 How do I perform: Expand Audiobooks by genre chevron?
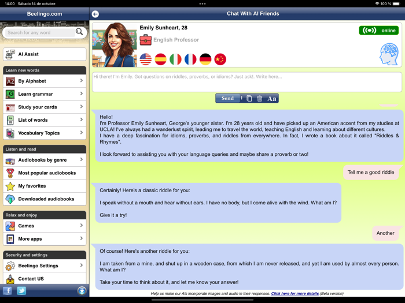coord(82,159)
